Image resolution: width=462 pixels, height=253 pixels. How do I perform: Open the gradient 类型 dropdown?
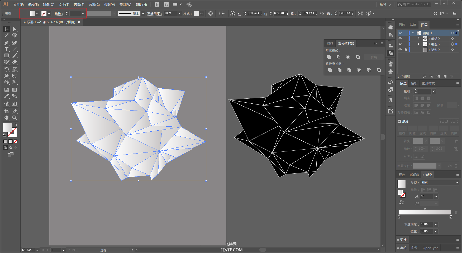click(x=440, y=183)
